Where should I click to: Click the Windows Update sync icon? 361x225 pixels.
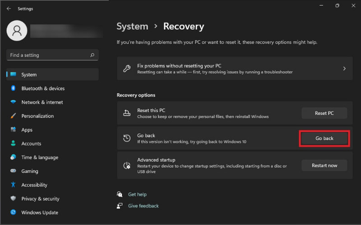click(x=13, y=212)
